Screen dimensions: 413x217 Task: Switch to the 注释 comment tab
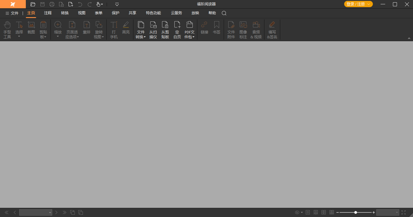pos(48,13)
